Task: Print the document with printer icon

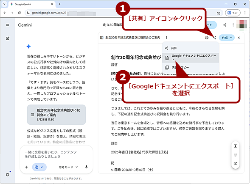Action: pyautogui.click(x=207, y=38)
